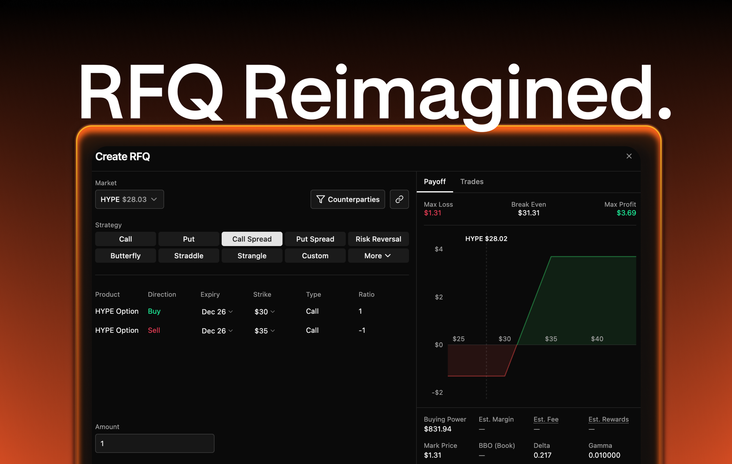
Task: Close the Create RFQ dialog
Action: pyautogui.click(x=629, y=156)
